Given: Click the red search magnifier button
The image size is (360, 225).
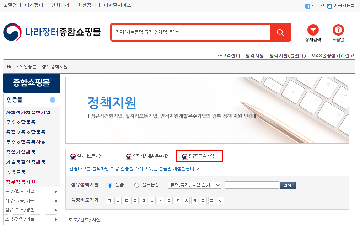Looking at the screenshot, I should (280, 32).
